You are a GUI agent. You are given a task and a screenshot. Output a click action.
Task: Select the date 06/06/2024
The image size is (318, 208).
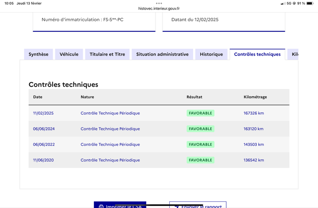point(44,129)
